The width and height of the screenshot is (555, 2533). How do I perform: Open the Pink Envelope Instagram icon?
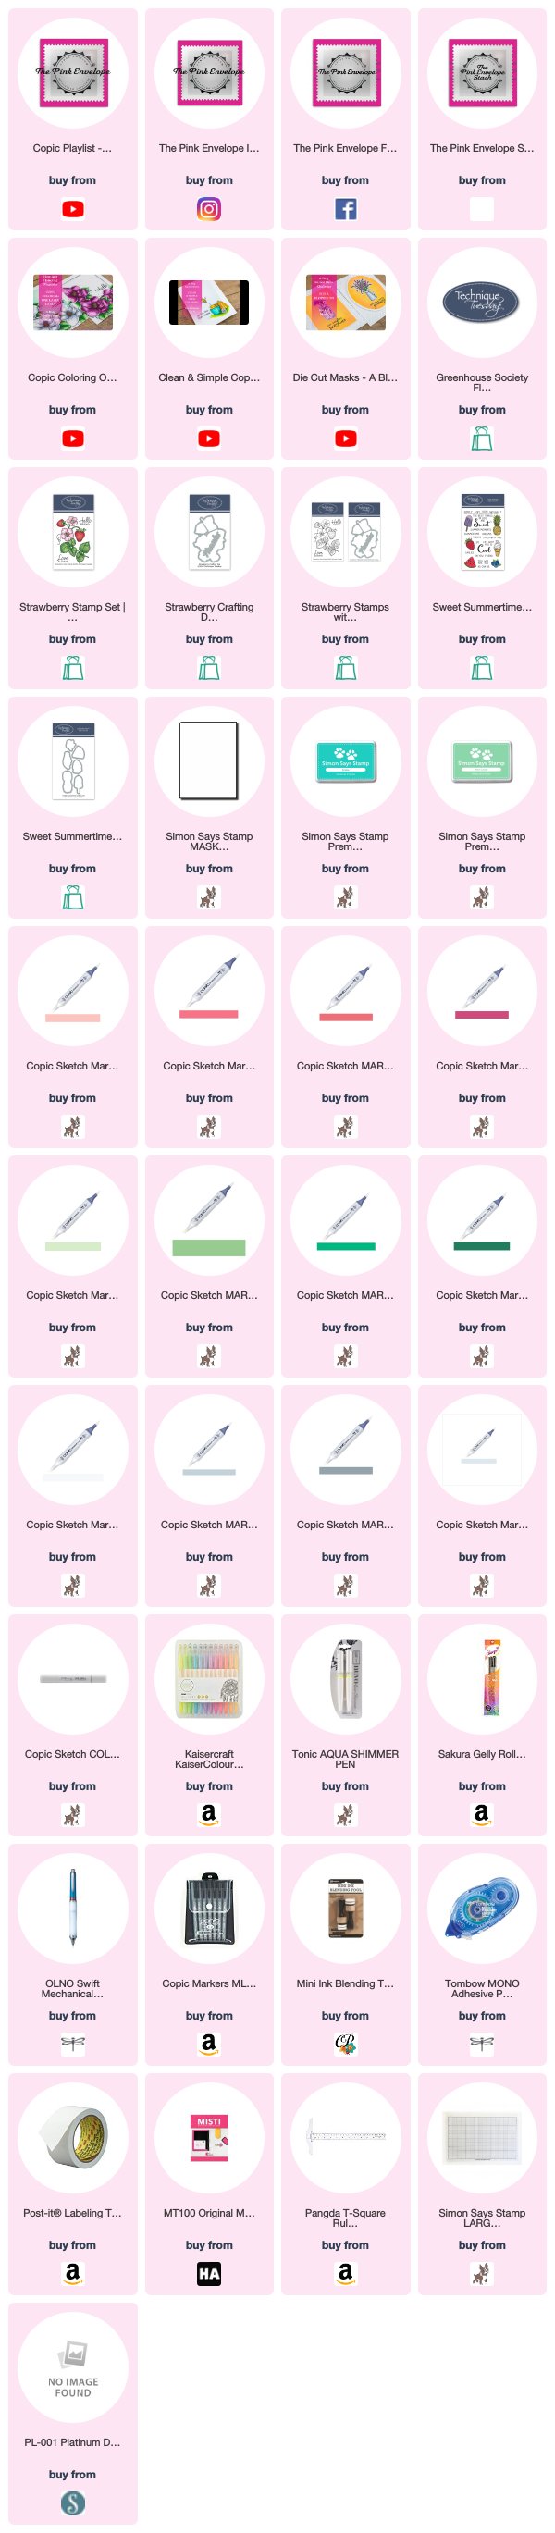coord(209,209)
